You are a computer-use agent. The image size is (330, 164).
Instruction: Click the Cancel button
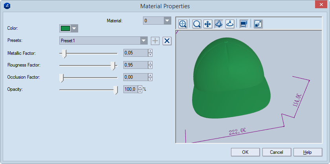(x=277, y=152)
